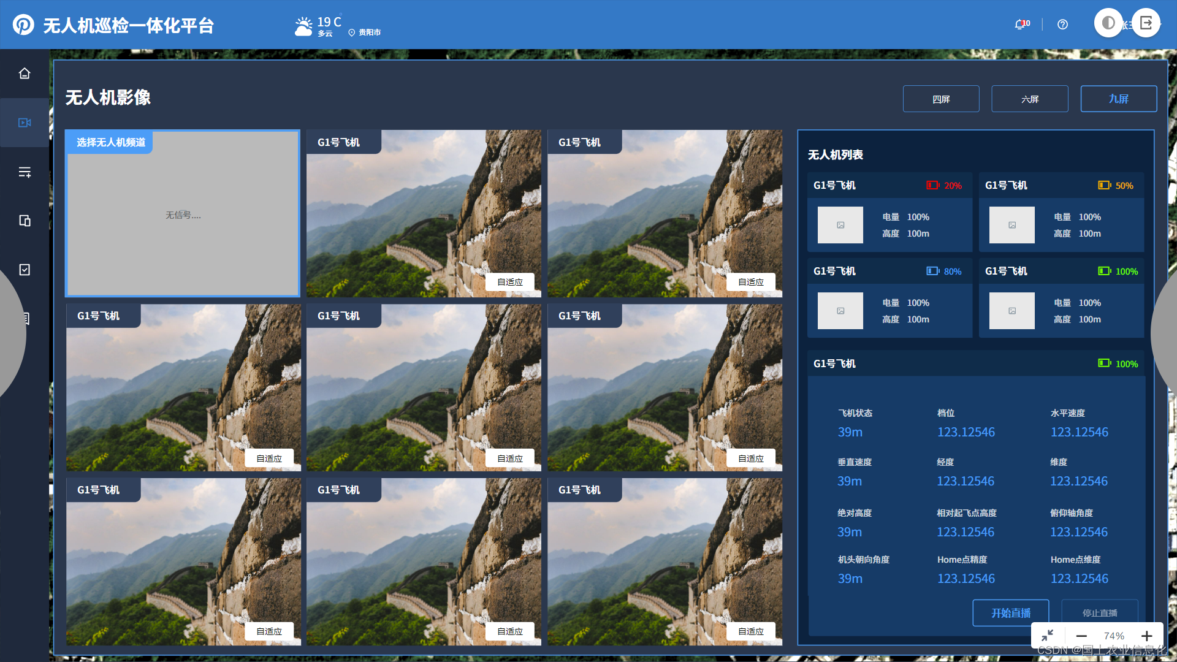Screen dimensions: 1177x662
Task: Click the home icon in sidebar
Action: pyautogui.click(x=25, y=74)
